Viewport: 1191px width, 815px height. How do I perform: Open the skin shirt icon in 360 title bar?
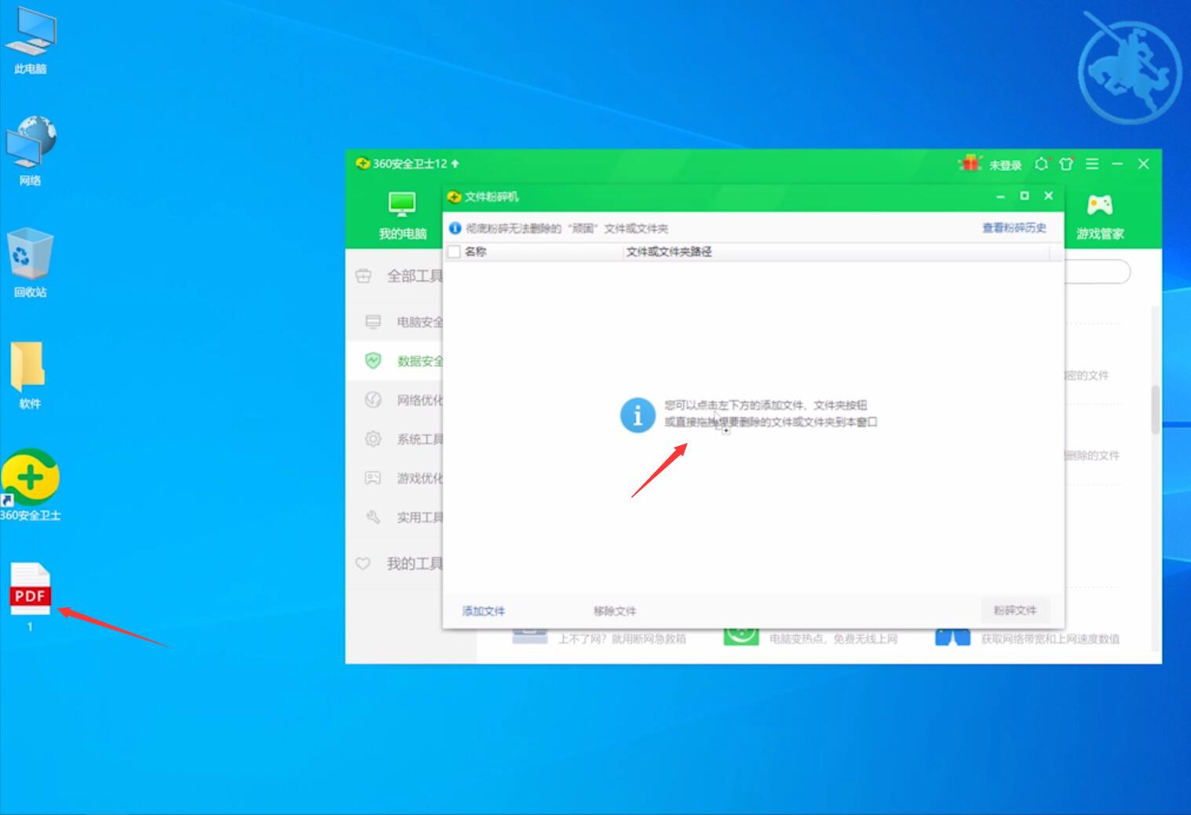pos(1065,164)
